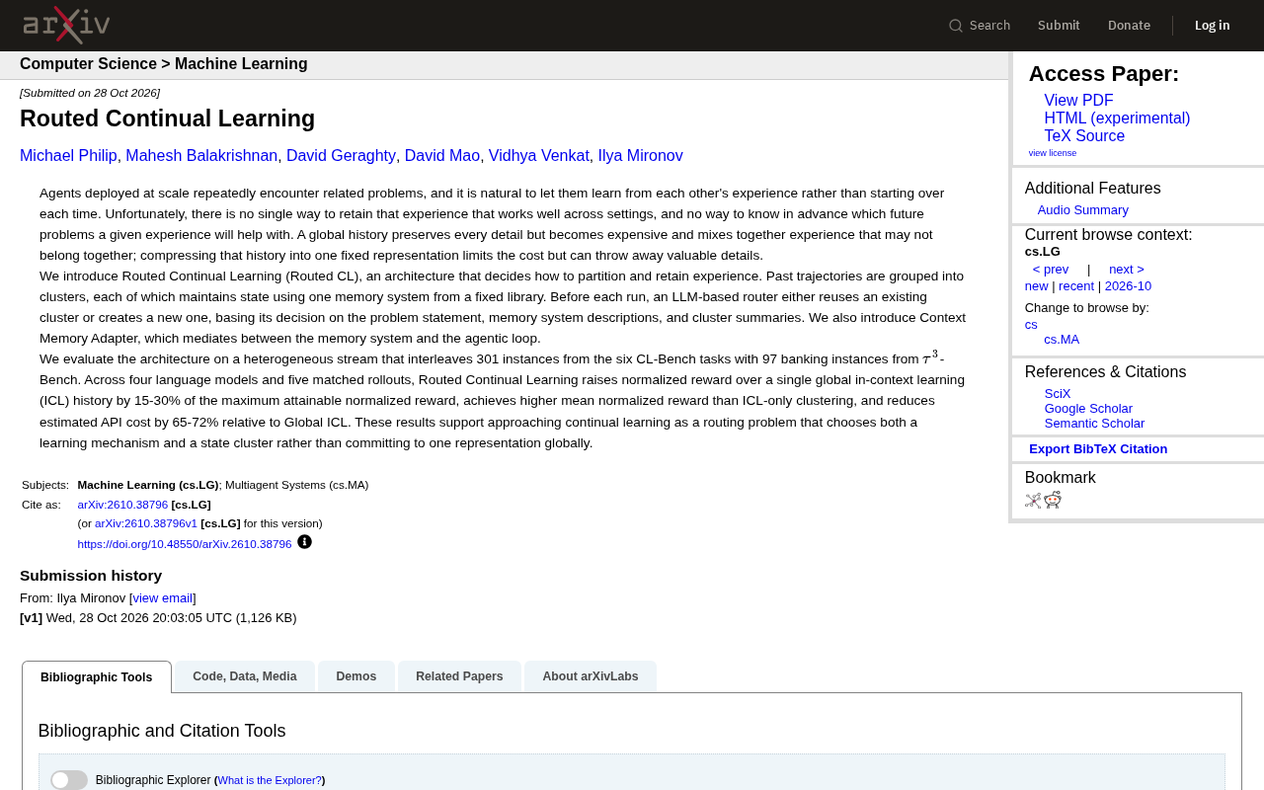Toggle the Bibliographic Explorer switch

(x=69, y=780)
